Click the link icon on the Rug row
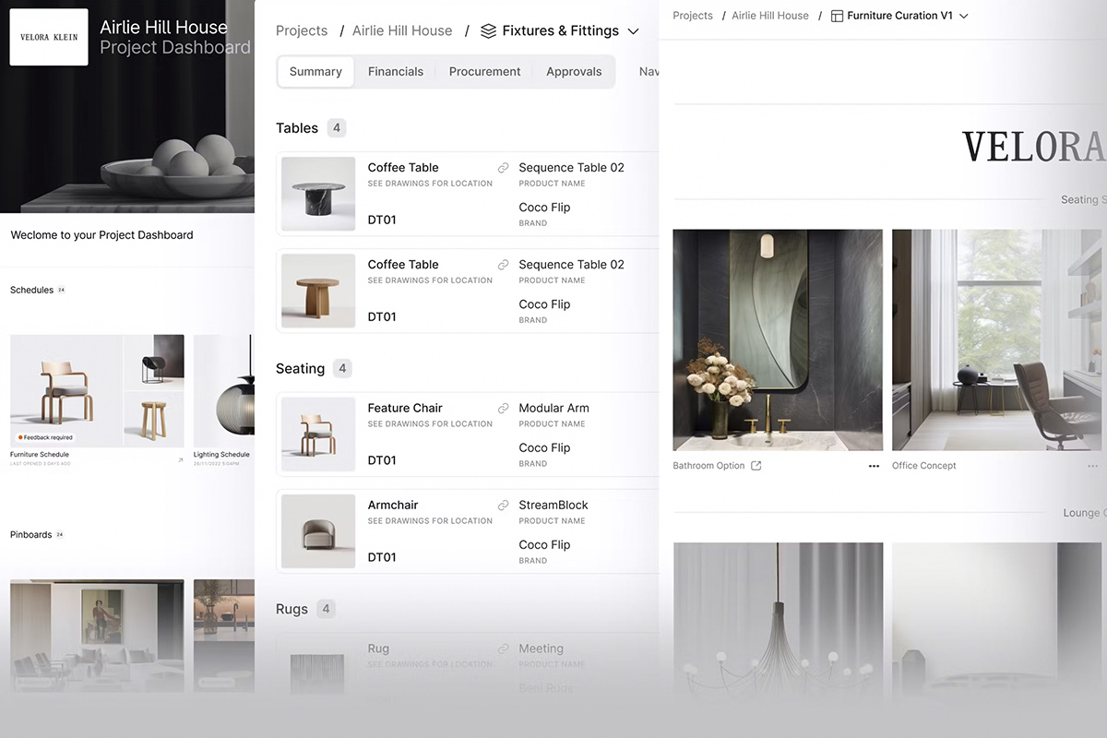This screenshot has height=738, width=1107. [x=503, y=649]
